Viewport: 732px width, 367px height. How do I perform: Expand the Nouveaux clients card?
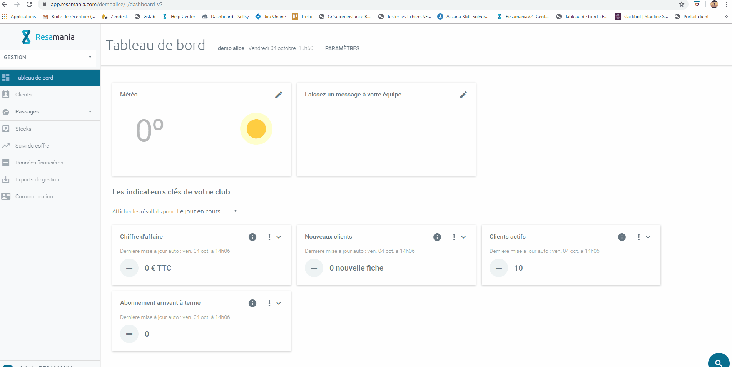pos(463,237)
